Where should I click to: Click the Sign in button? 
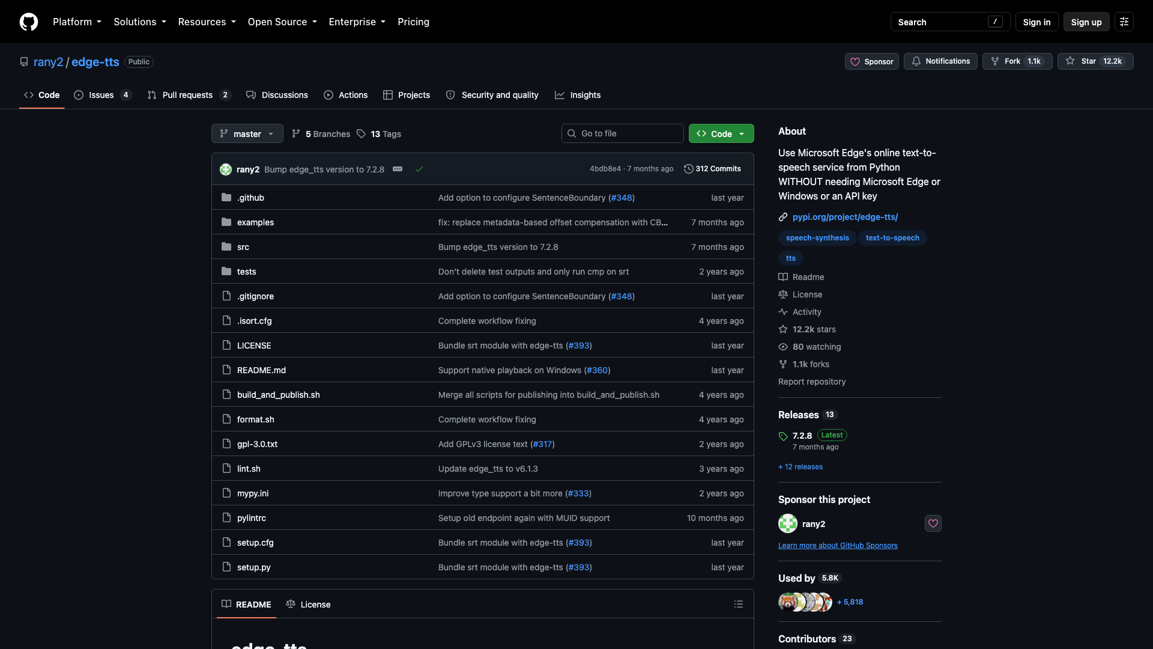[x=1036, y=22]
